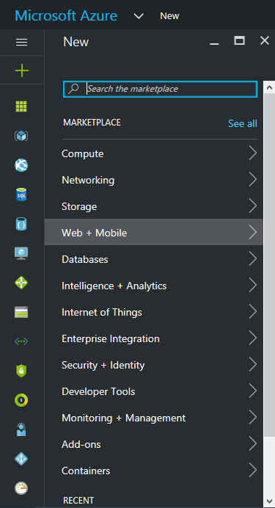The height and width of the screenshot is (508, 275).
Task: Open the Virtual machines monitor icon
Action: (21, 254)
